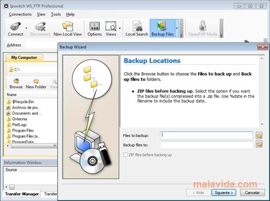The height and width of the screenshot is (201, 270).
Task: Click the Disconnect toolbar icon
Action: 40,29
